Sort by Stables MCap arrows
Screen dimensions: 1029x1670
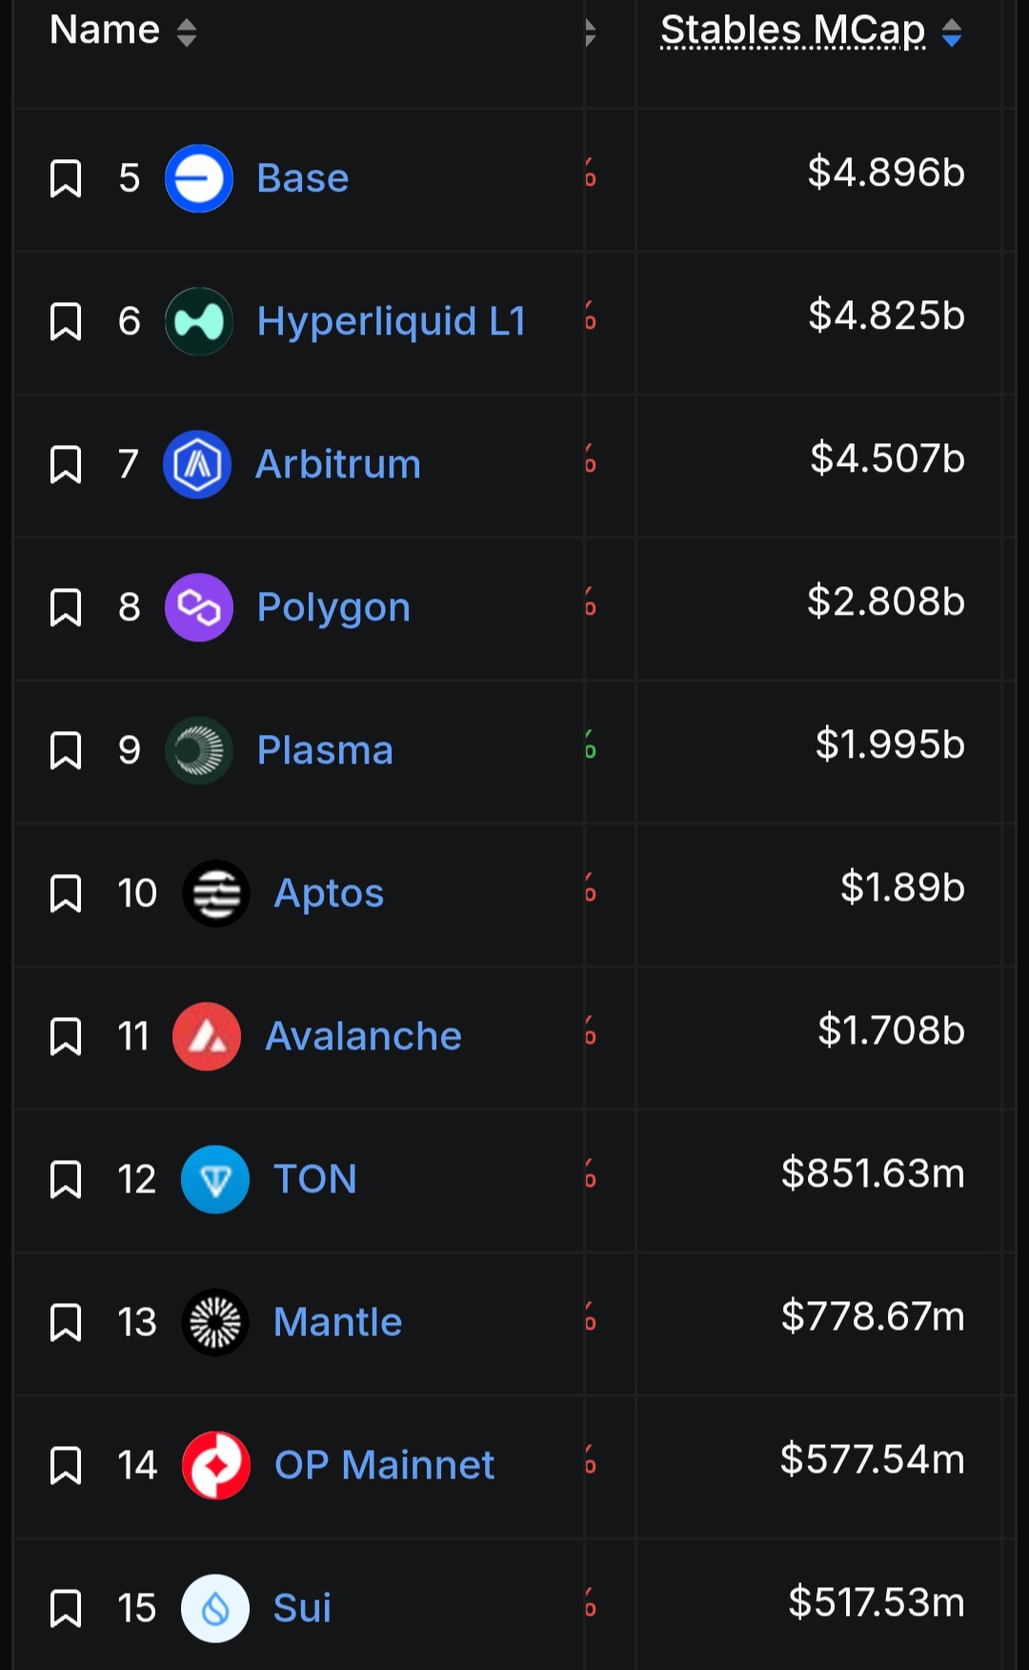(x=952, y=32)
